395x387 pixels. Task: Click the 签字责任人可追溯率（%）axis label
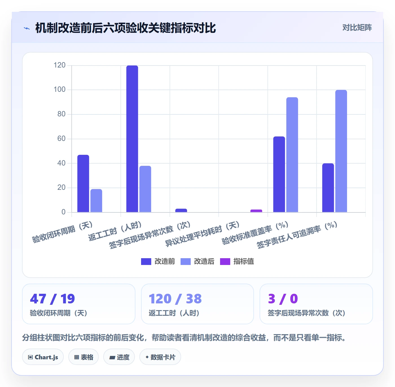[297, 235]
